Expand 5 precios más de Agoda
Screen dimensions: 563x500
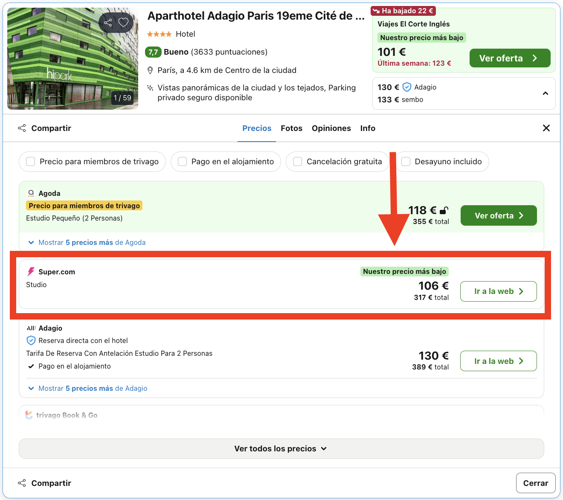(92, 242)
